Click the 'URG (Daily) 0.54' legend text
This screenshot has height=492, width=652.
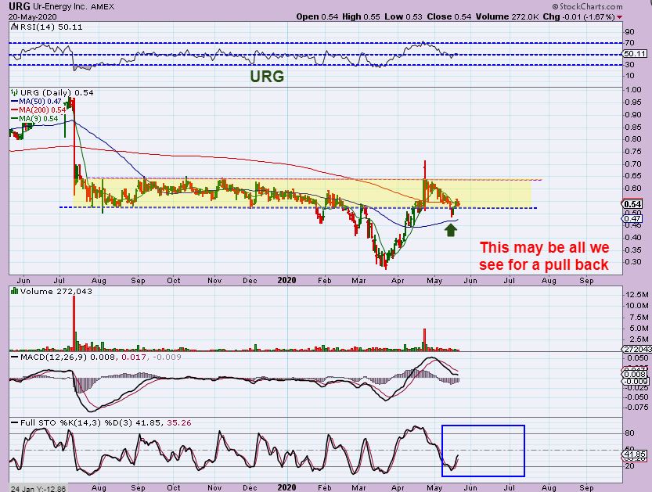(x=57, y=92)
